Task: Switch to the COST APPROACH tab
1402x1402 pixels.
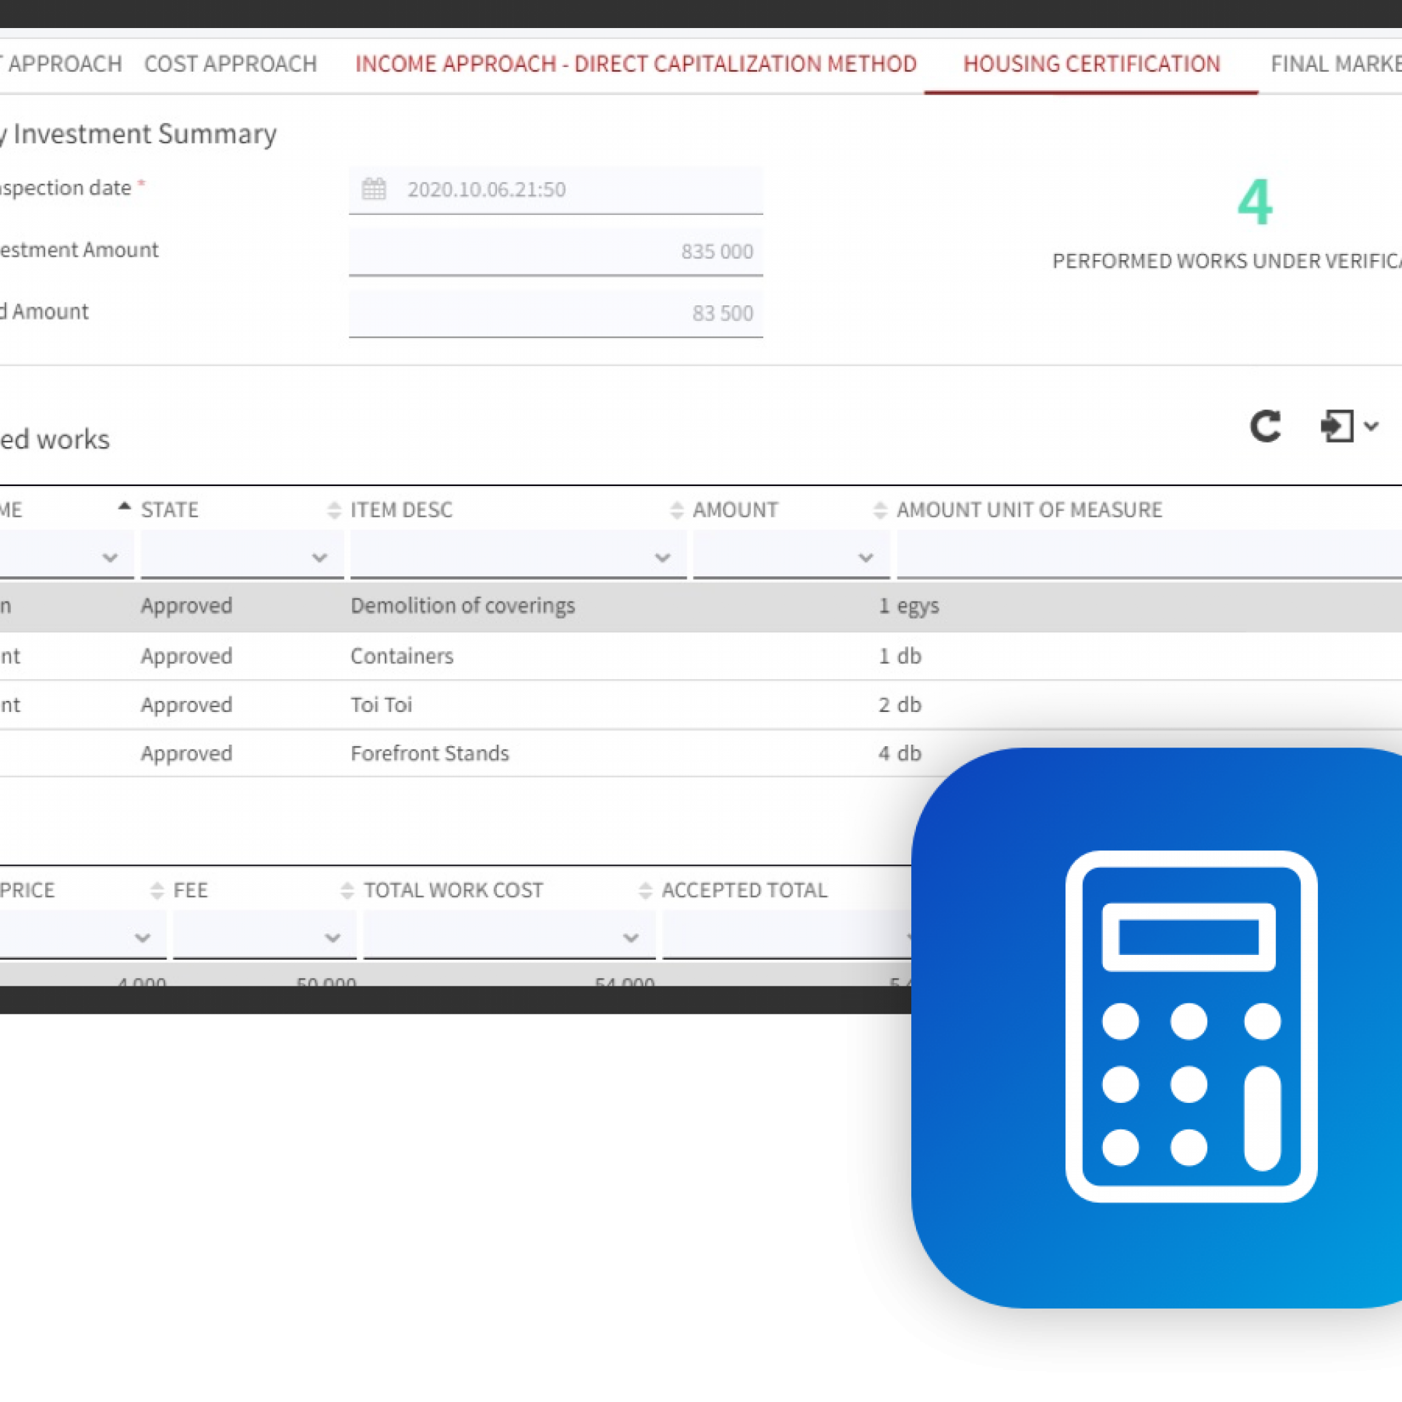Action: click(230, 64)
